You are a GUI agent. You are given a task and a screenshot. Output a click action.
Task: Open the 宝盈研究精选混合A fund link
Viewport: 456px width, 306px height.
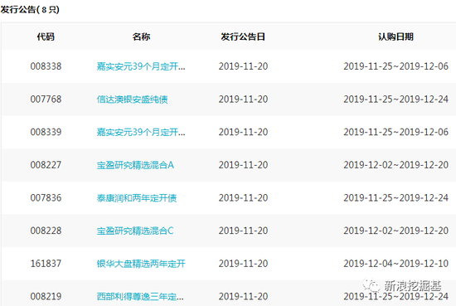135,165
